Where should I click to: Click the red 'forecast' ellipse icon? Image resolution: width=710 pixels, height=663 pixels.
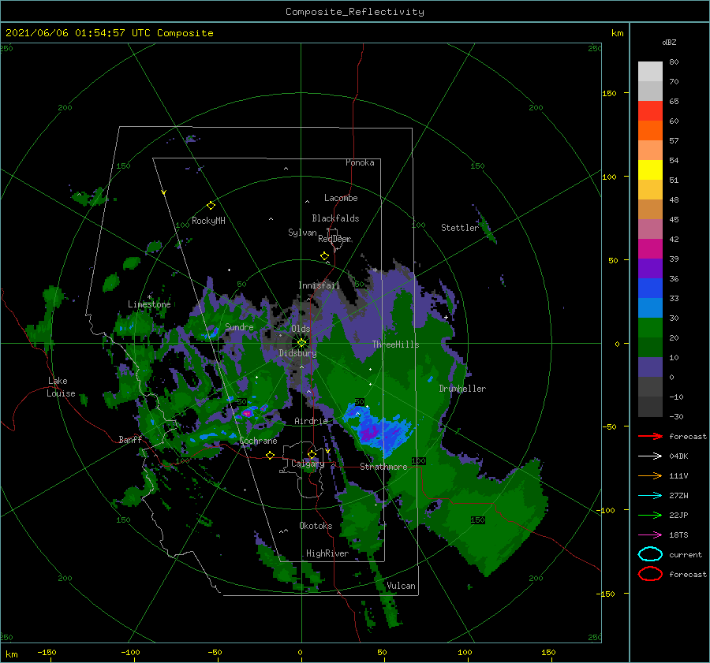pos(650,574)
